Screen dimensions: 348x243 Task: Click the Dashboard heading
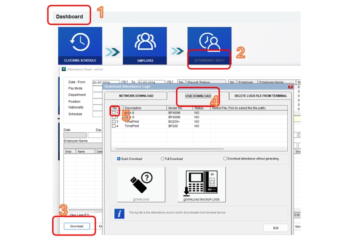point(70,17)
